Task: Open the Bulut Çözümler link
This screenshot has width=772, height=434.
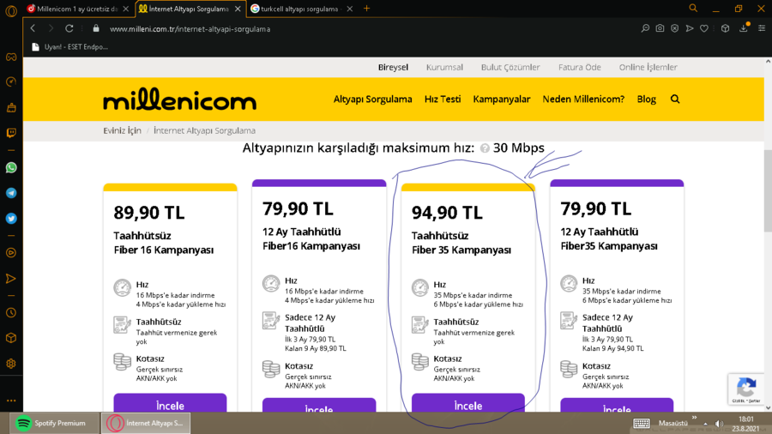Action: (510, 68)
